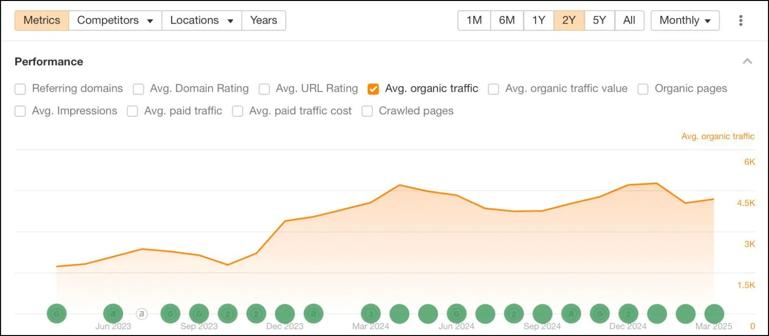Choose the 6M time range
Viewport: 769px width, 336px height.
[x=507, y=20]
